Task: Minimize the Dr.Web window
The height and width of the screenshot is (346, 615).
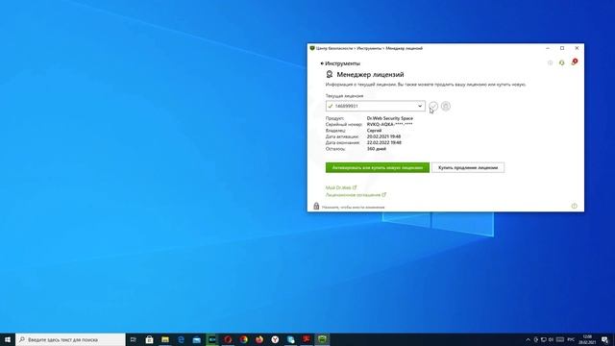Action: click(548, 48)
